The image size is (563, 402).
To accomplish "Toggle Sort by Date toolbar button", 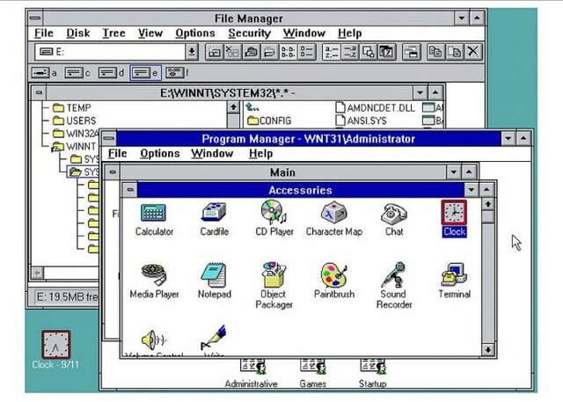I will click(x=387, y=52).
